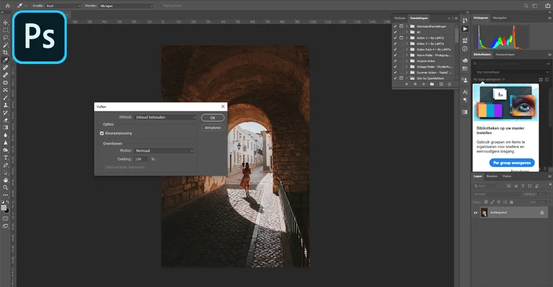Viewport: 553px width, 287px height.
Task: Expand the Action Pack 4 ~ By LoMiTa set
Action: tap(407, 50)
